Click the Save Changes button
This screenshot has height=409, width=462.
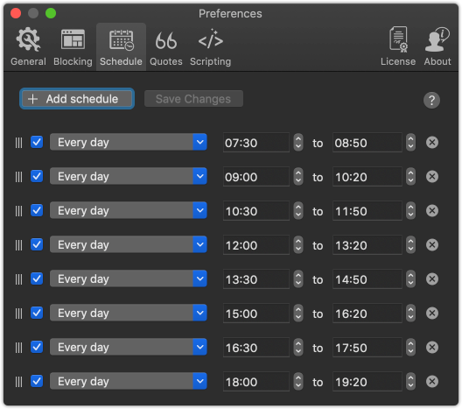pyautogui.click(x=193, y=99)
